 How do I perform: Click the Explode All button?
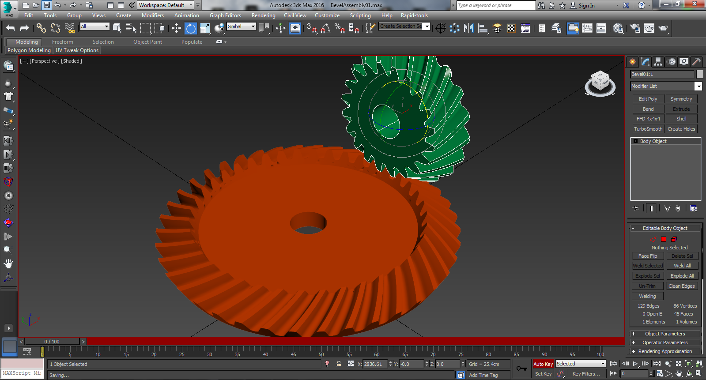(x=682, y=276)
